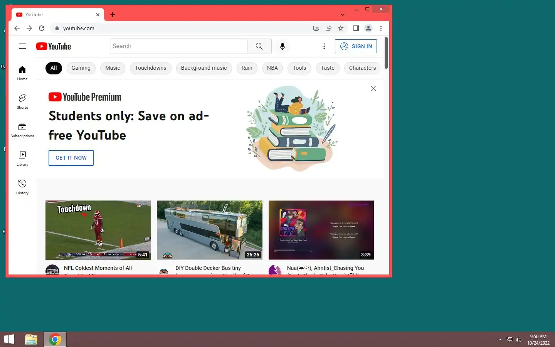Image resolution: width=555 pixels, height=347 pixels.
Task: Open the taskbar clock showing 9:50 PM
Action: 538,340
